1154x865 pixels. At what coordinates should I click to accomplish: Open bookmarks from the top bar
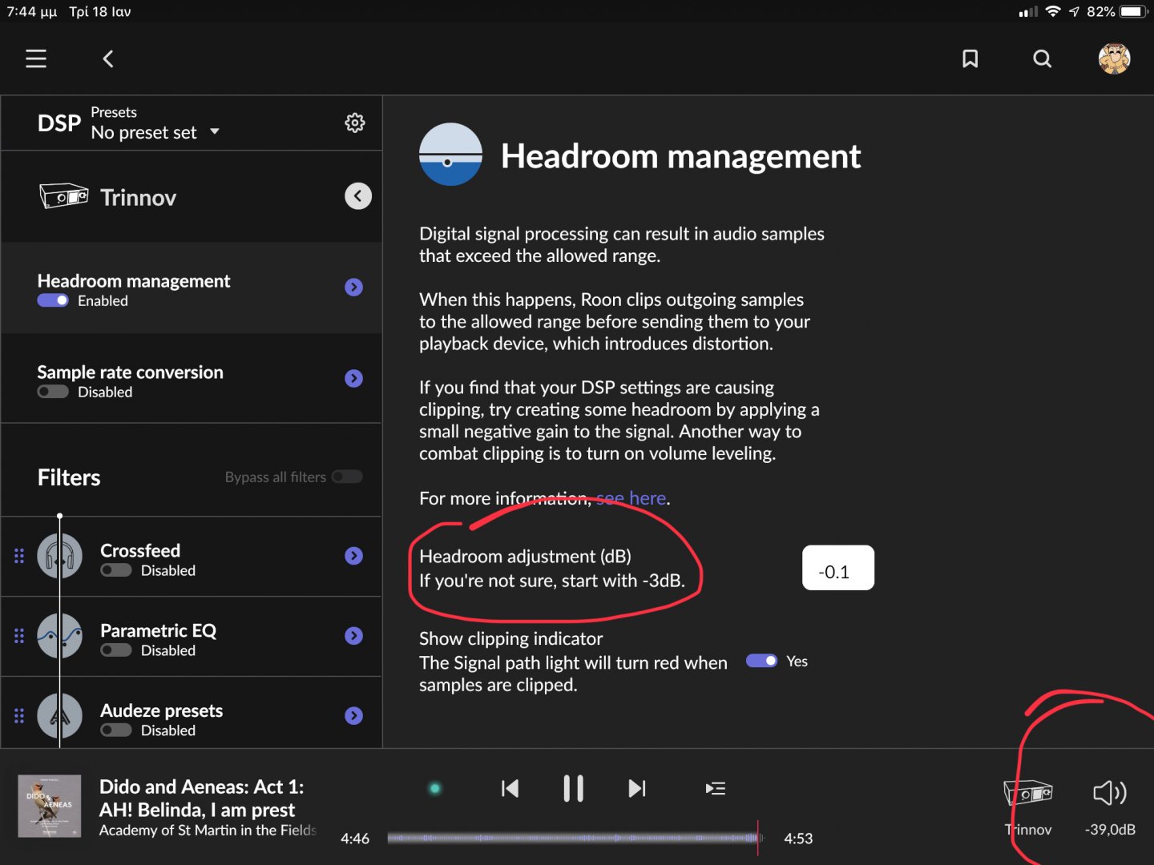970,58
